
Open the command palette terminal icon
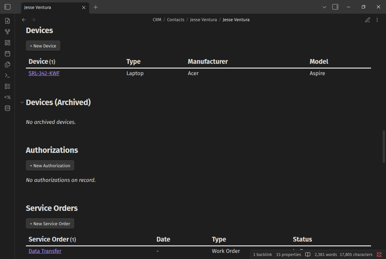tap(7, 75)
